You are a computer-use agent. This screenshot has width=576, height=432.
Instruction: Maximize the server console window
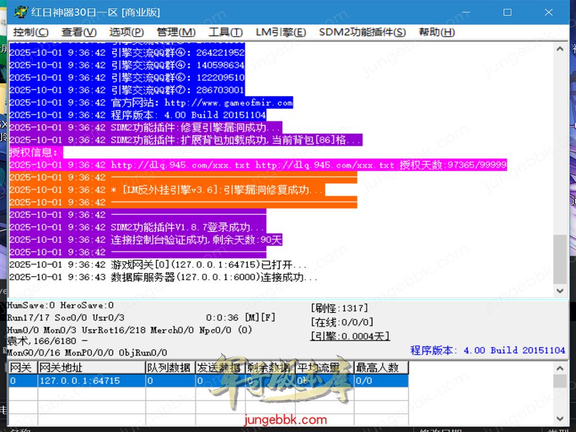coord(507,12)
